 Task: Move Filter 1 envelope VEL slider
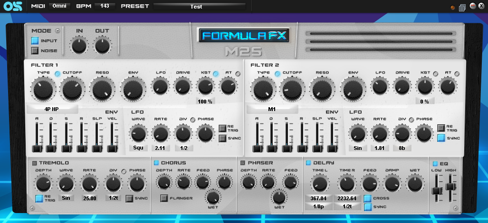tap(111, 149)
